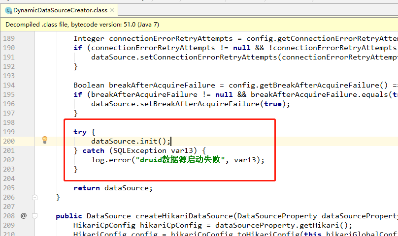Collapse the method fold marker at line 206
This screenshot has height=236, width=398.
(35, 198)
